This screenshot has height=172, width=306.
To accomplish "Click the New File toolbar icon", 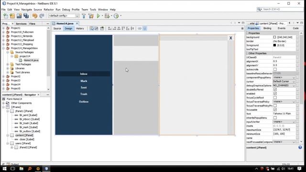I will click(6, 16).
